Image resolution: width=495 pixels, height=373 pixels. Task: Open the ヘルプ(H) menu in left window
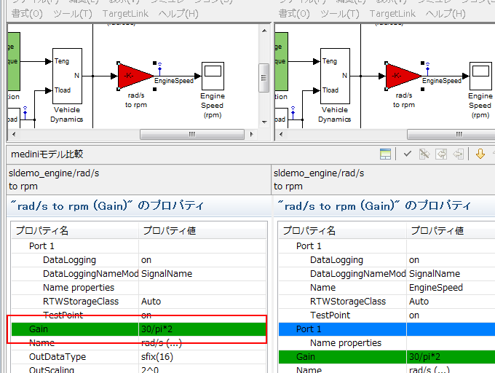pos(178,13)
